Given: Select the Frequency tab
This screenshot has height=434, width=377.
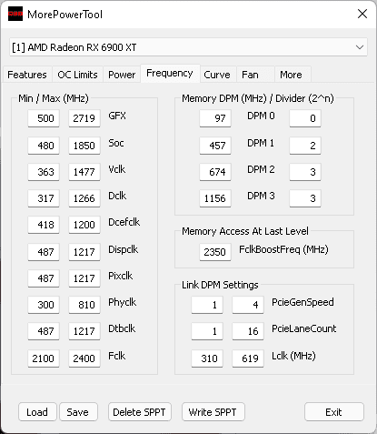Looking at the screenshot, I should [x=170, y=73].
